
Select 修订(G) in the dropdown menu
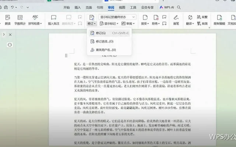[109, 33]
